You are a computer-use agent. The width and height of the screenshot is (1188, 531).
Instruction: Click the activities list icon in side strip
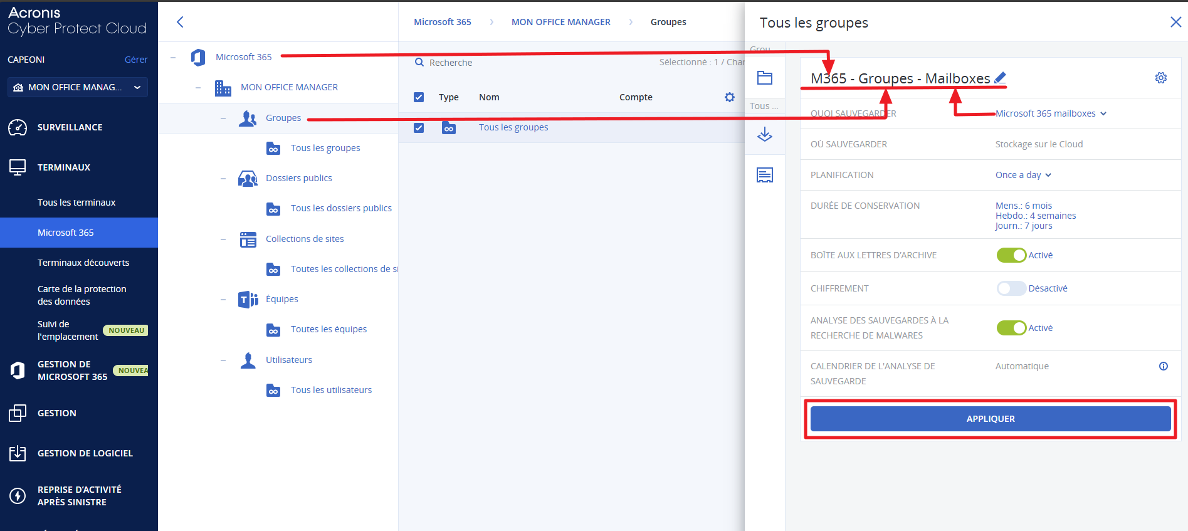(x=765, y=175)
